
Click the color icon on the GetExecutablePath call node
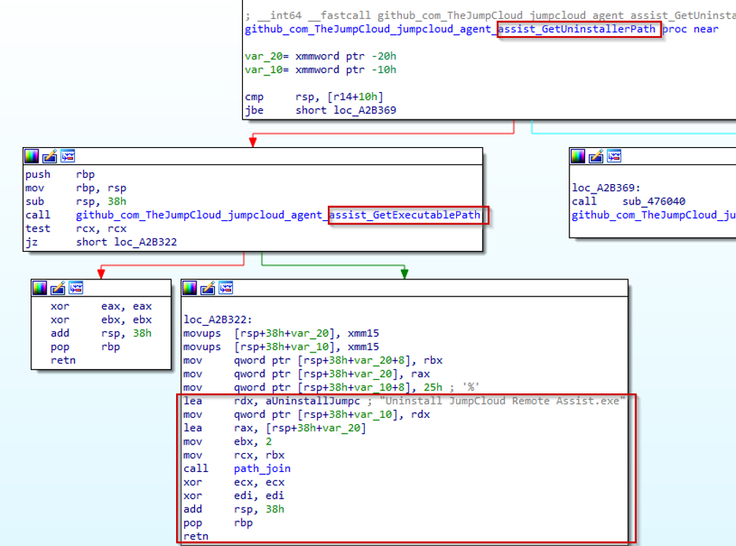coord(31,156)
